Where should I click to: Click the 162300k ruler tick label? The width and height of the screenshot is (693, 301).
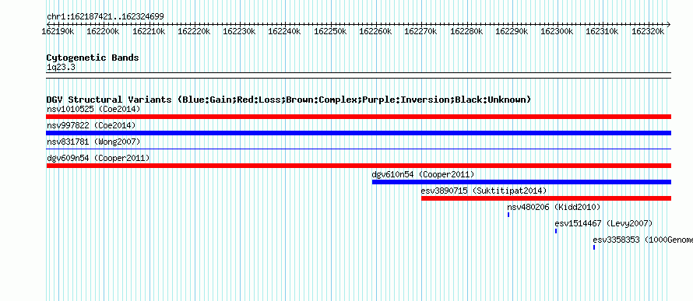pyautogui.click(x=558, y=31)
